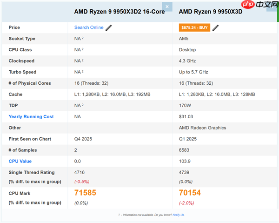
Task: Remove the Ryzen 9 9950X3D2 column with the X
Action: tap(167, 7)
